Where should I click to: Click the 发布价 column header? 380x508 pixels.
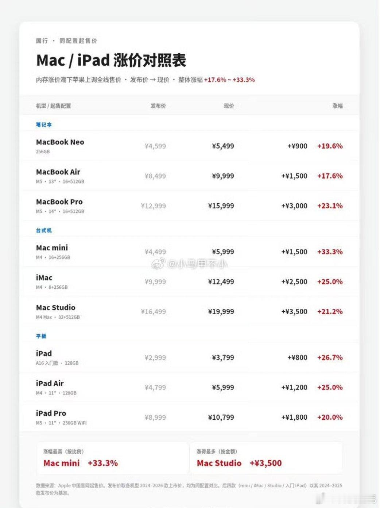point(158,106)
